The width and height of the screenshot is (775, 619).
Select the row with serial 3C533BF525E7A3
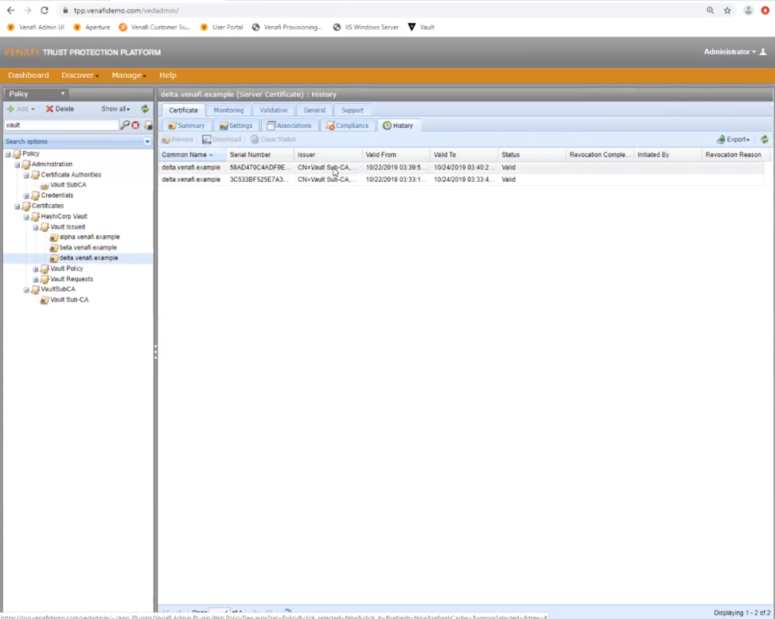coord(461,180)
